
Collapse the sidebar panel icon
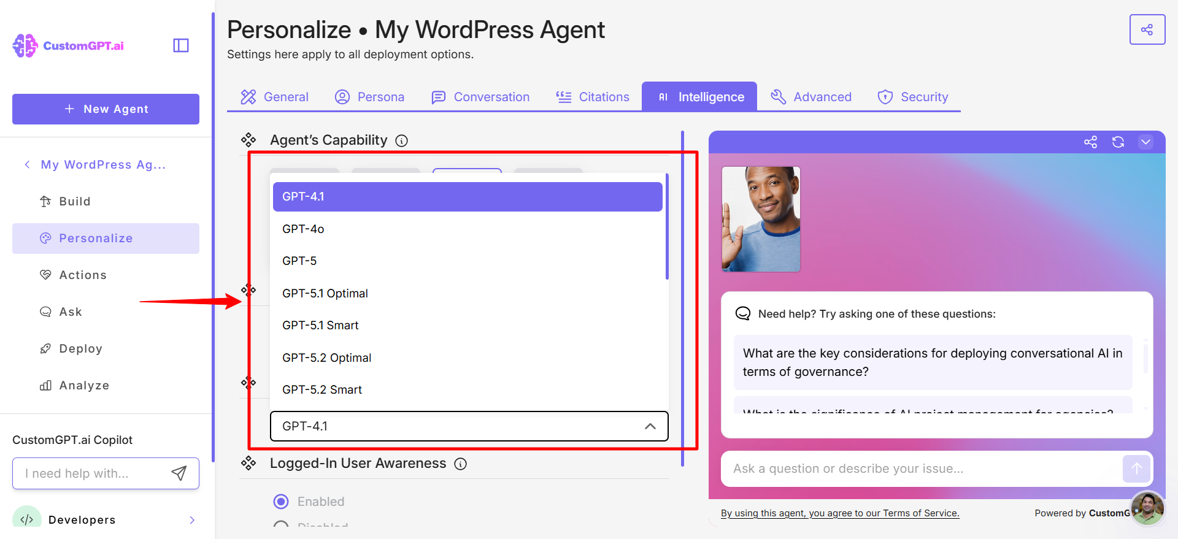(x=181, y=45)
